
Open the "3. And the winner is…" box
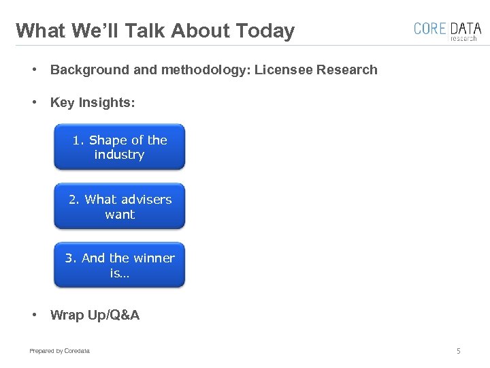pyautogui.click(x=119, y=266)
